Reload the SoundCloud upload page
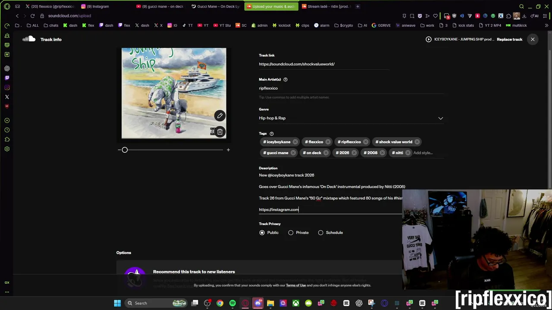Screen dimensions: 552x310 tap(32, 16)
